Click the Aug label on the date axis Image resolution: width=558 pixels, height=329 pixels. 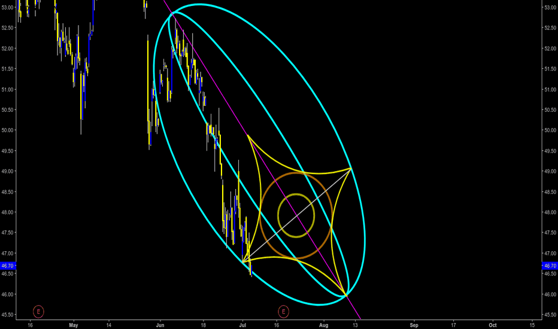coord(323,325)
